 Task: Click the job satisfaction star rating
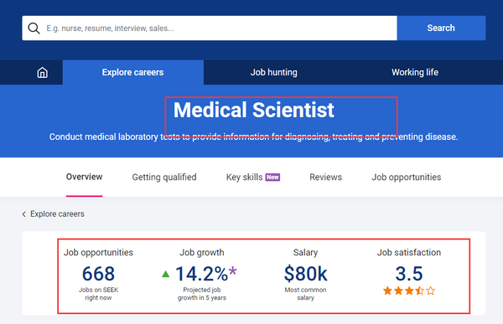point(409,291)
